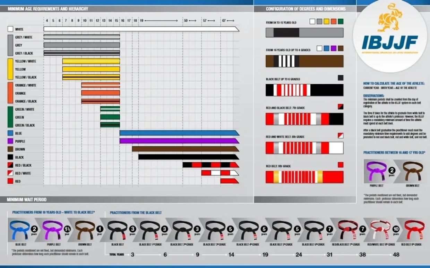Click the blue bar in the age chart
430x268 pixels.
click(179, 133)
